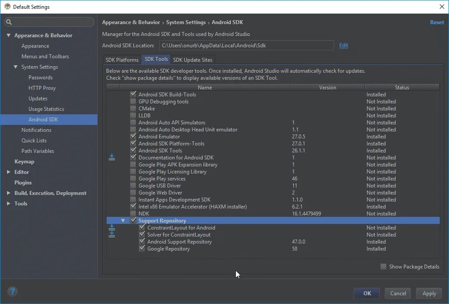
Task: Uncheck the Android Emulator checkbox
Action: 133,136
